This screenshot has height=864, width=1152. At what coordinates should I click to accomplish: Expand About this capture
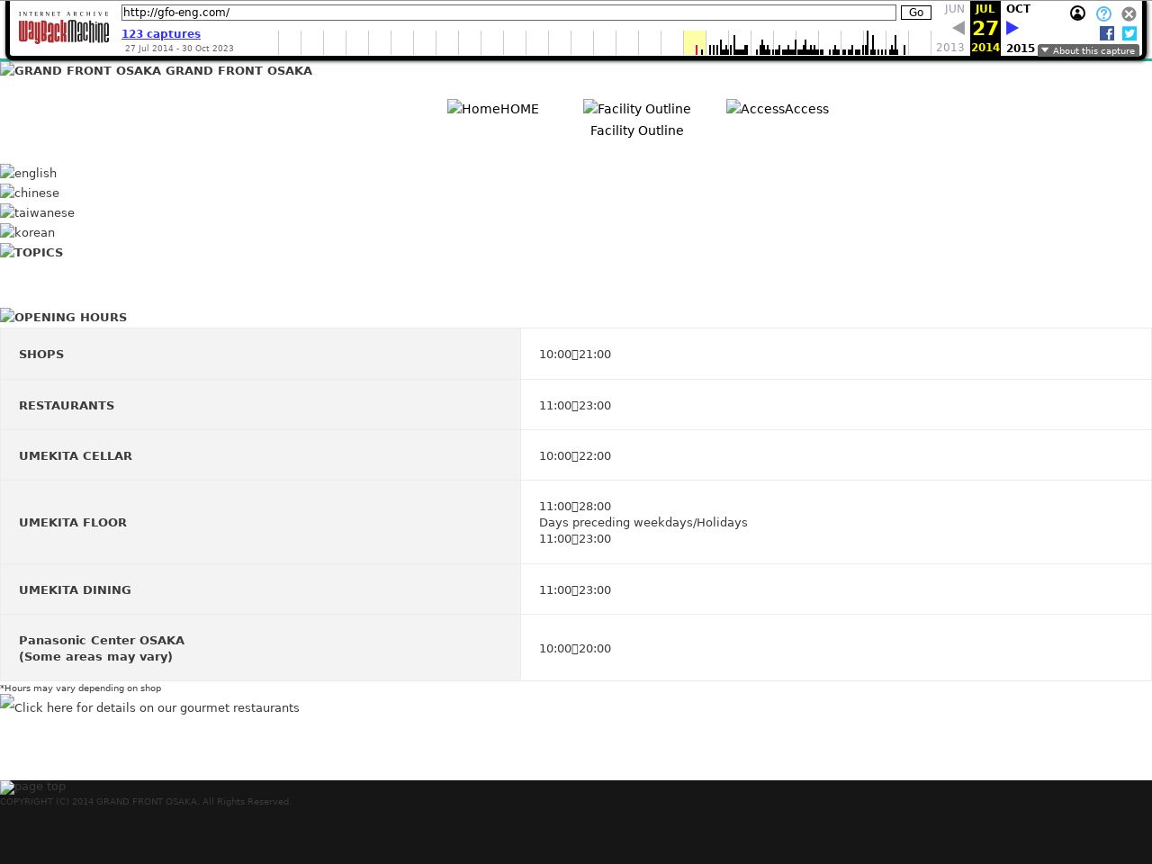pyautogui.click(x=1088, y=50)
